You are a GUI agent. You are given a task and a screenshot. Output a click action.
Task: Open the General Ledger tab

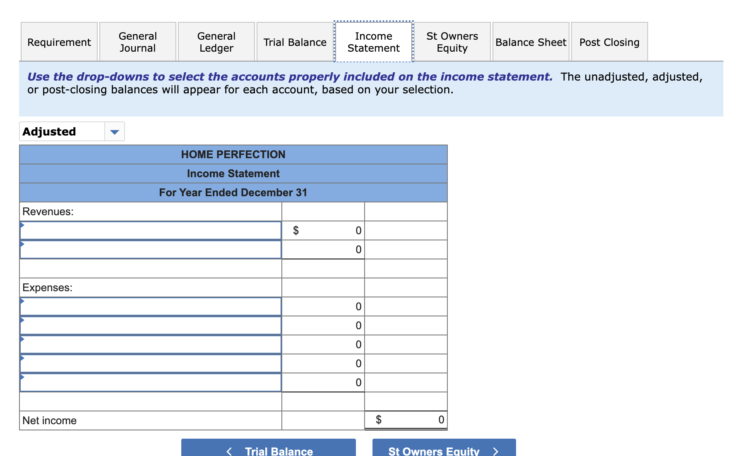(216, 42)
